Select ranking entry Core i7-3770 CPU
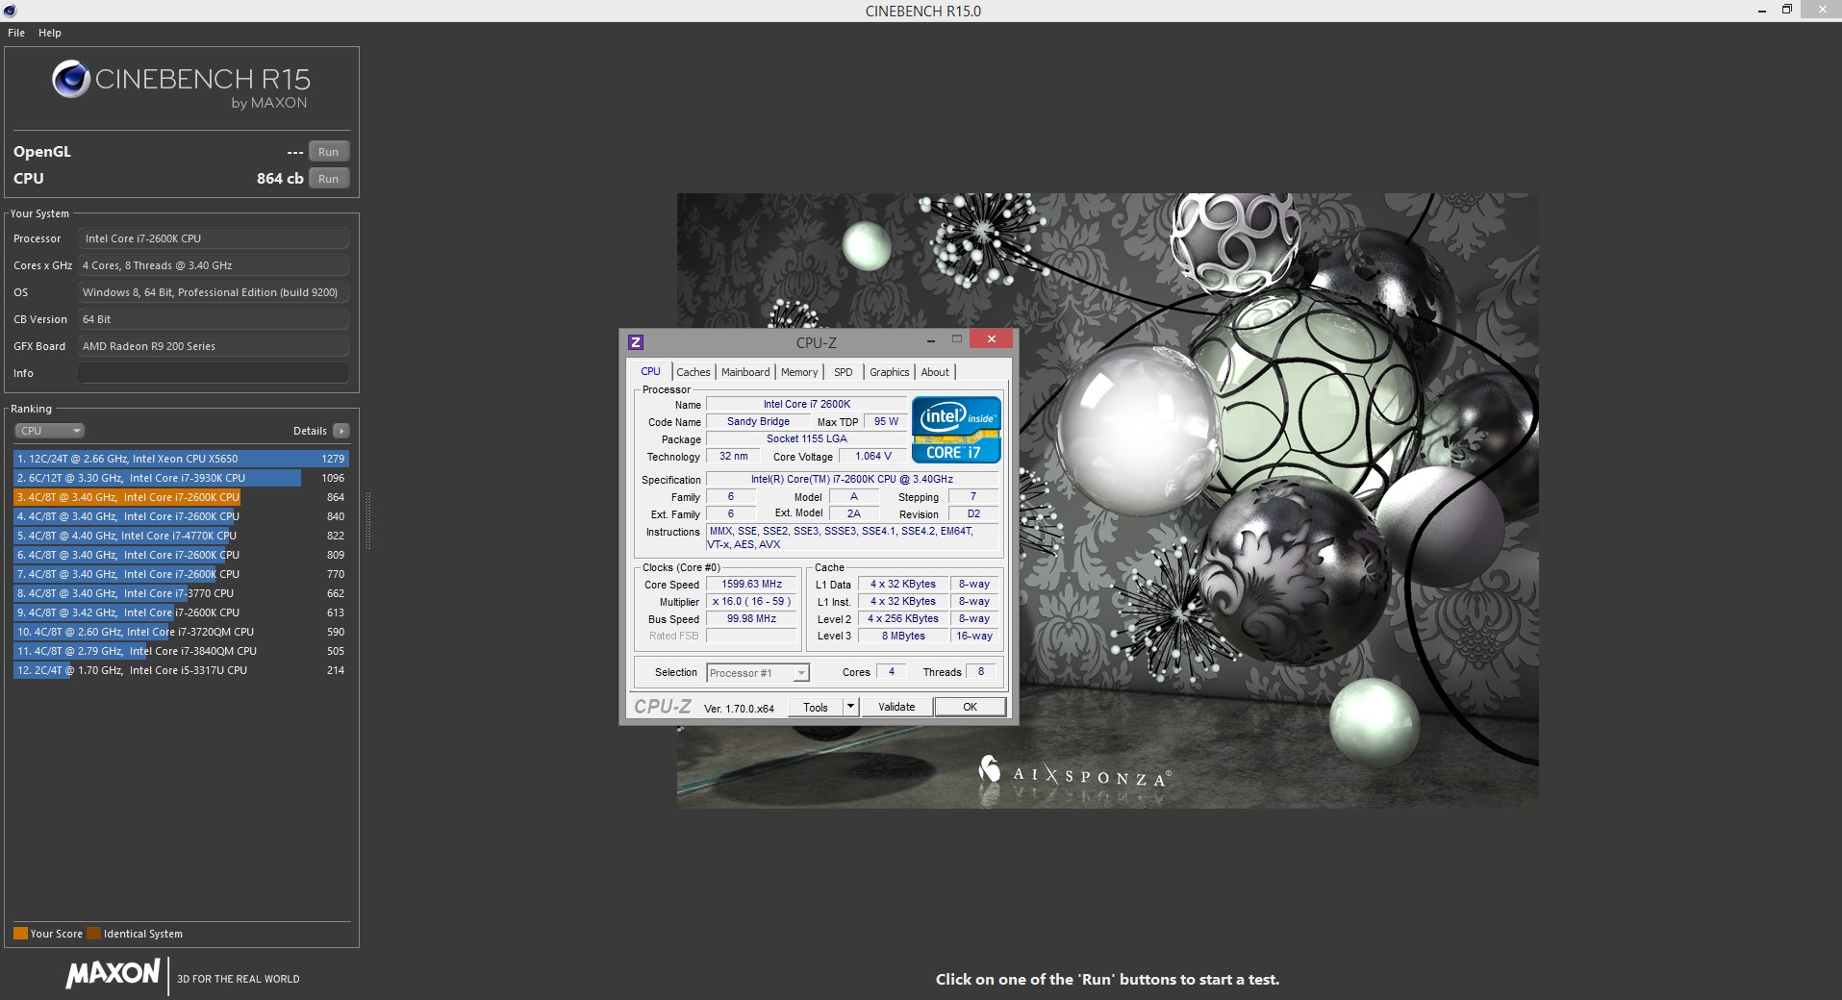The image size is (1842, 1000). (181, 593)
